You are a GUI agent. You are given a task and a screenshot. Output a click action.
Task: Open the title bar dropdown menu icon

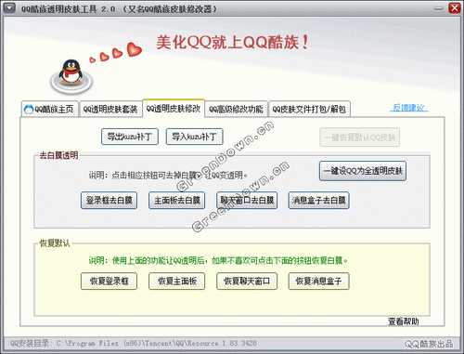coord(9,7)
